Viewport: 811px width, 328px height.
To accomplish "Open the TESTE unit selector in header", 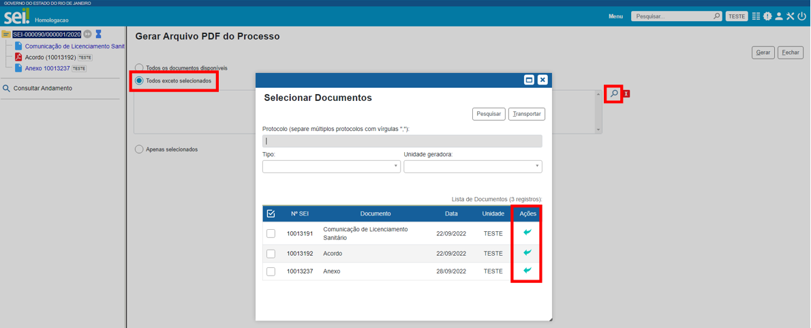I will tap(736, 16).
